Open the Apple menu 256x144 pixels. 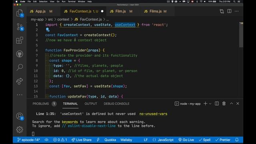pyautogui.click(x=16, y=2)
